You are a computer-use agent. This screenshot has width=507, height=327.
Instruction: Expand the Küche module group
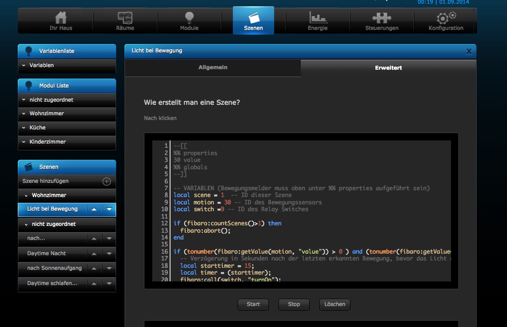click(67, 128)
